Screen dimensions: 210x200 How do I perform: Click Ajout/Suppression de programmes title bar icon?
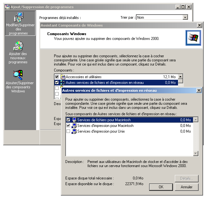[x=8, y=7]
